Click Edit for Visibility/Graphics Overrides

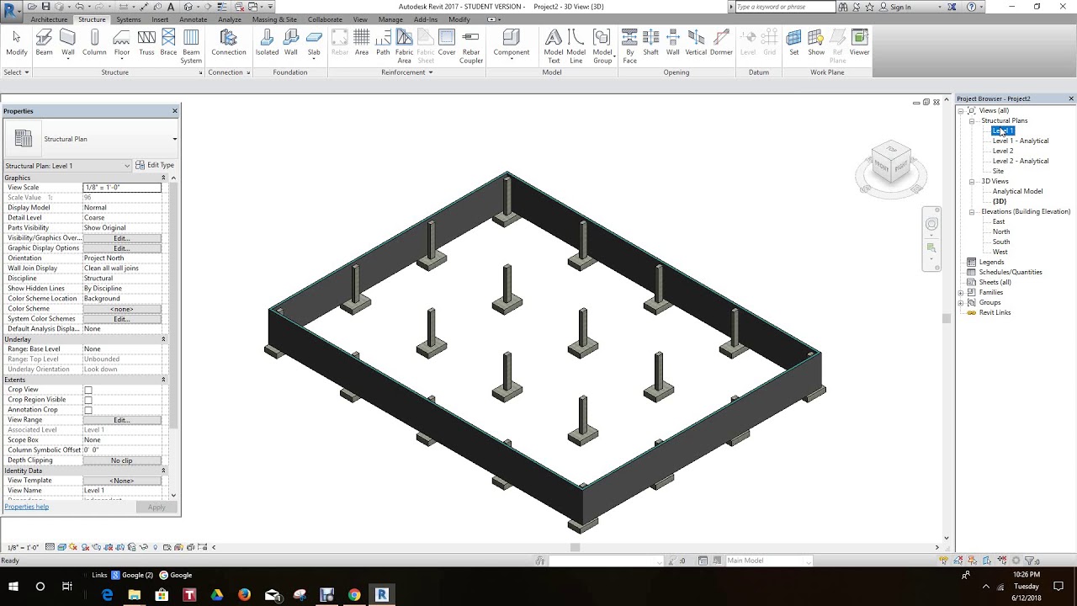(121, 238)
